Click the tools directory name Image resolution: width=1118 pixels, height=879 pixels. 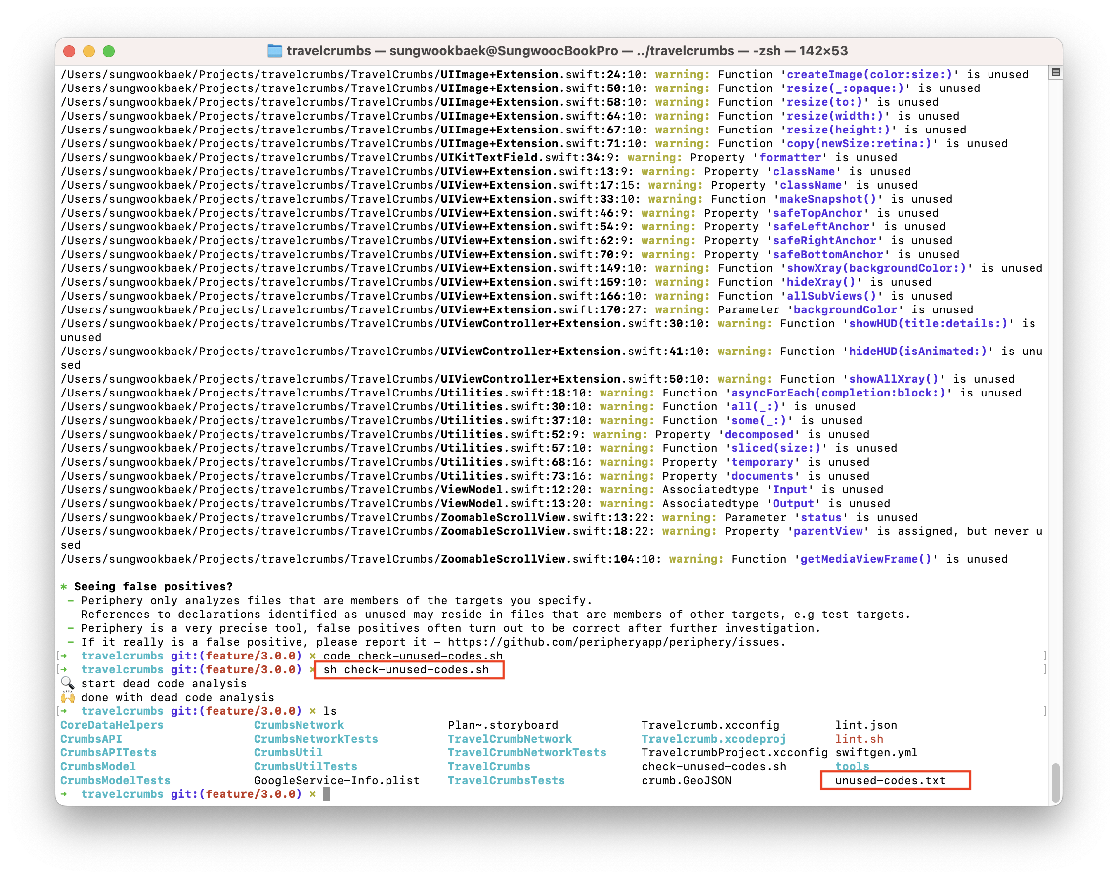pyautogui.click(x=852, y=766)
